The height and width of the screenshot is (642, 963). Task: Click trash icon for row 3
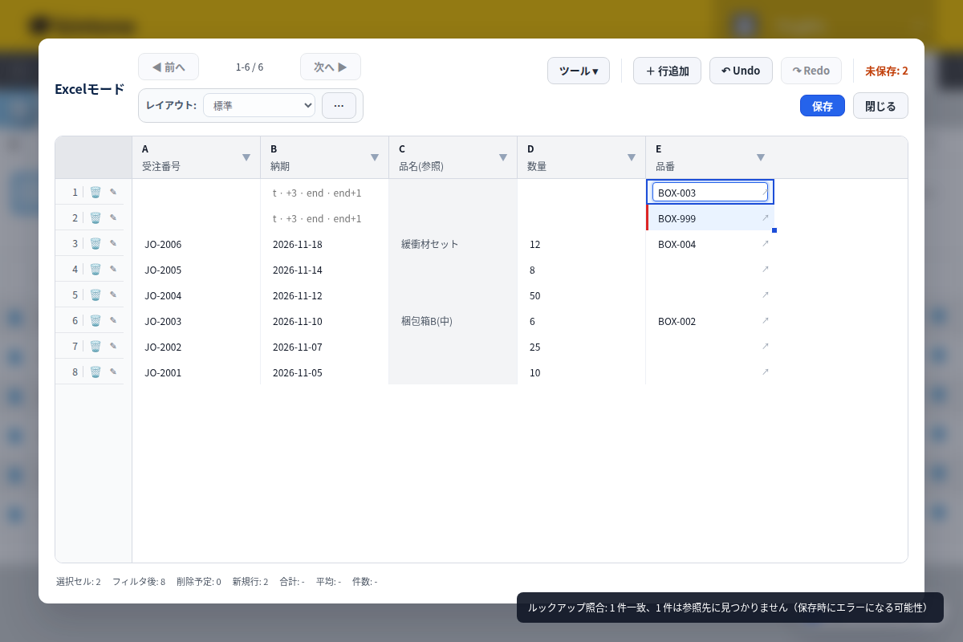[95, 244]
